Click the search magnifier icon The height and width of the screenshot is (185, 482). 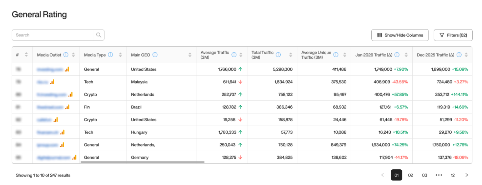point(99,35)
